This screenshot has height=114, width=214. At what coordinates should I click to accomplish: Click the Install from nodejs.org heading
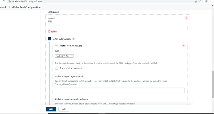pos(71,46)
